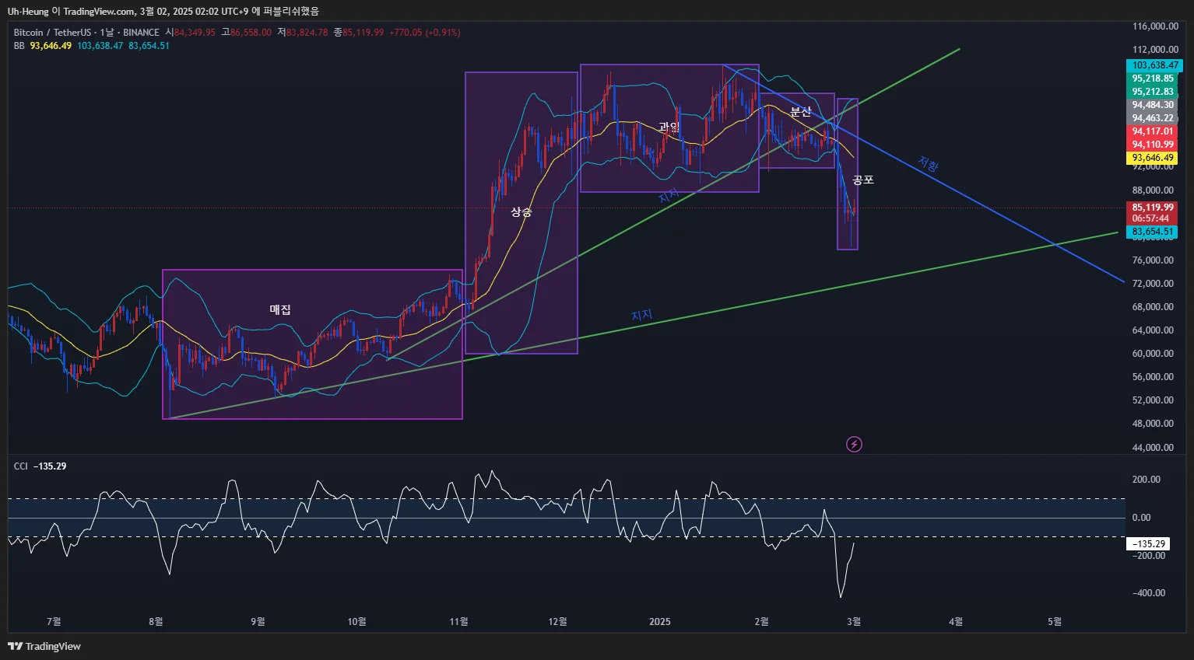Click the 2025 label on time axis
The width and height of the screenshot is (1194, 660).
click(x=659, y=622)
